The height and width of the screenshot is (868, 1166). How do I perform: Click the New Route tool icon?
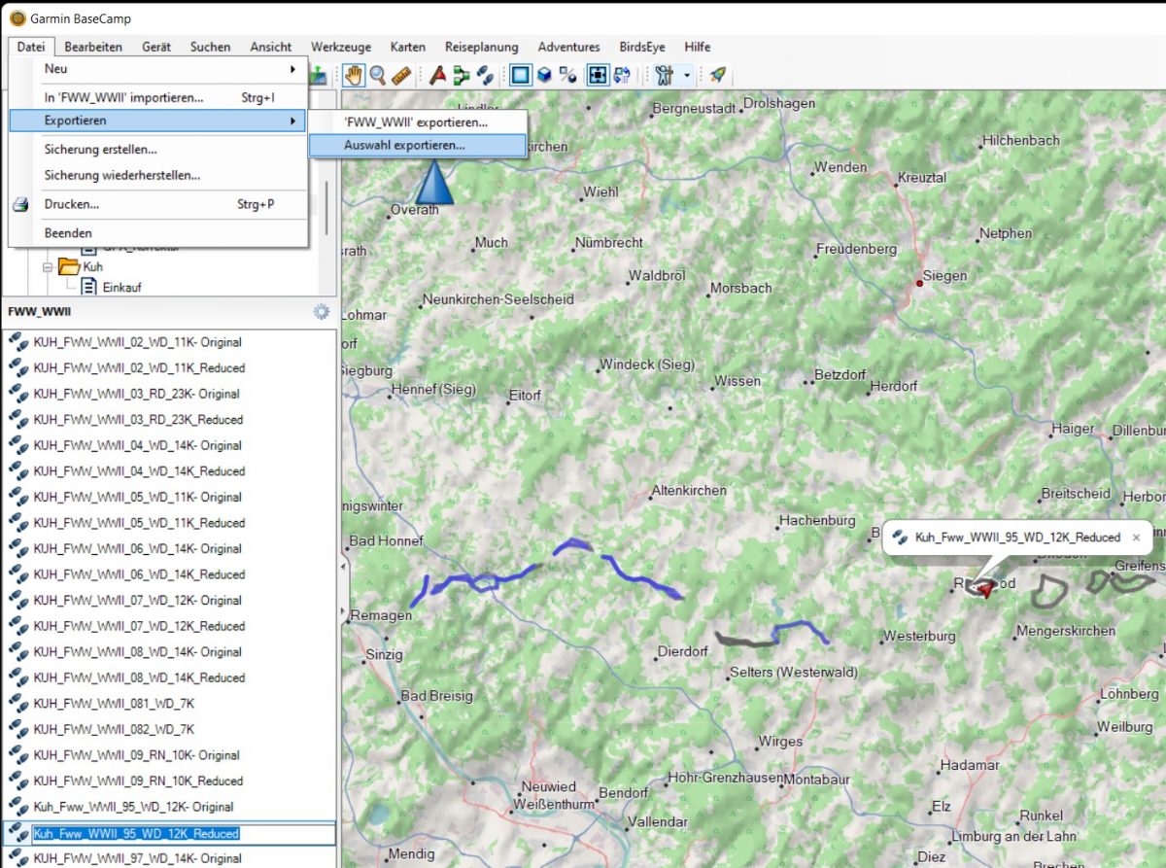tap(462, 75)
